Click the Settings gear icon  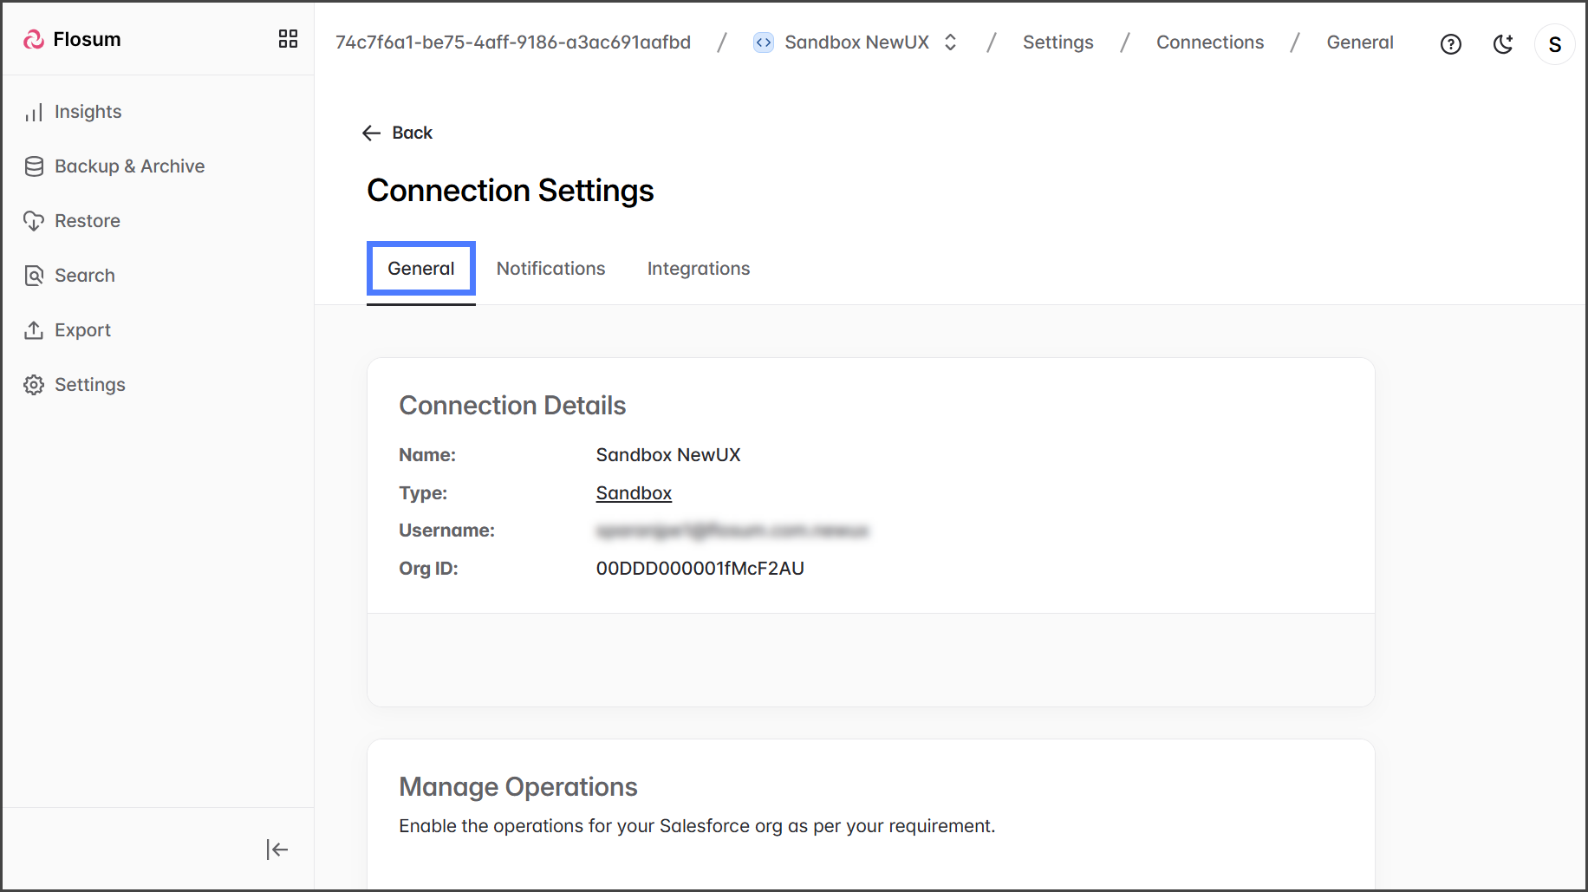click(34, 385)
